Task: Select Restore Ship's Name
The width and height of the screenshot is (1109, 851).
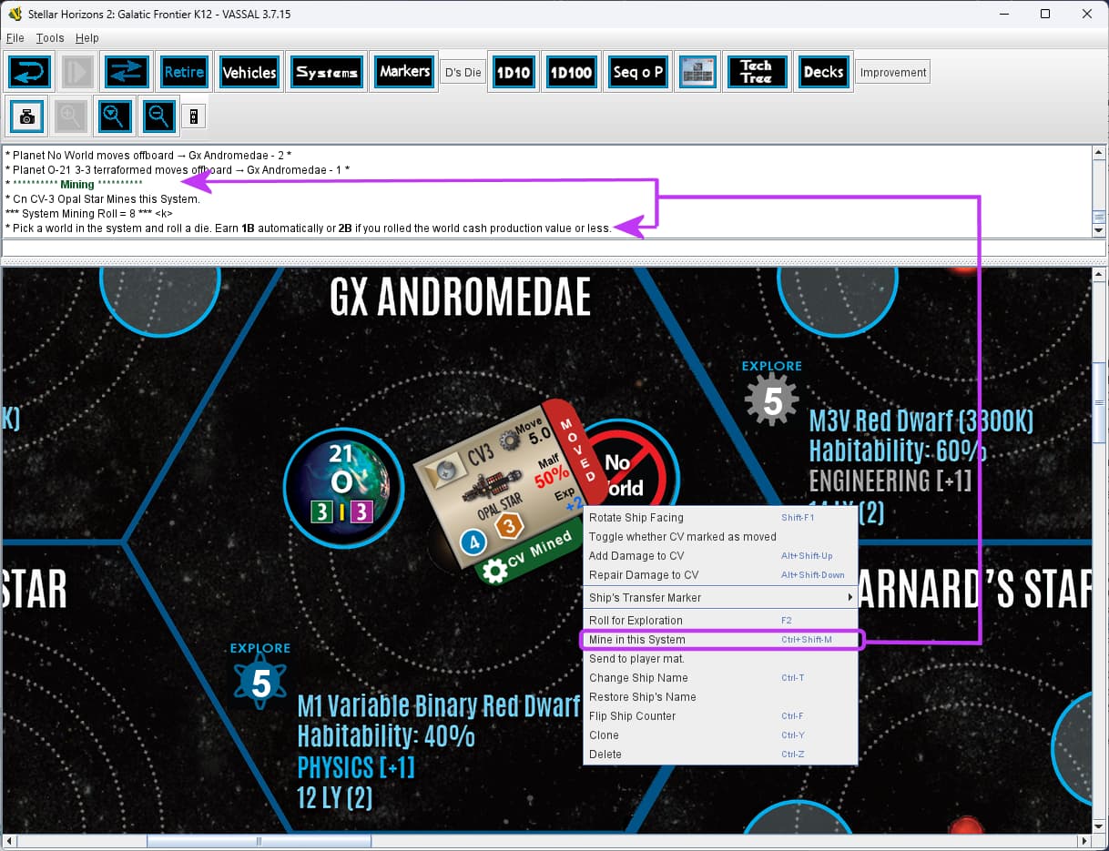Action: 720,697
